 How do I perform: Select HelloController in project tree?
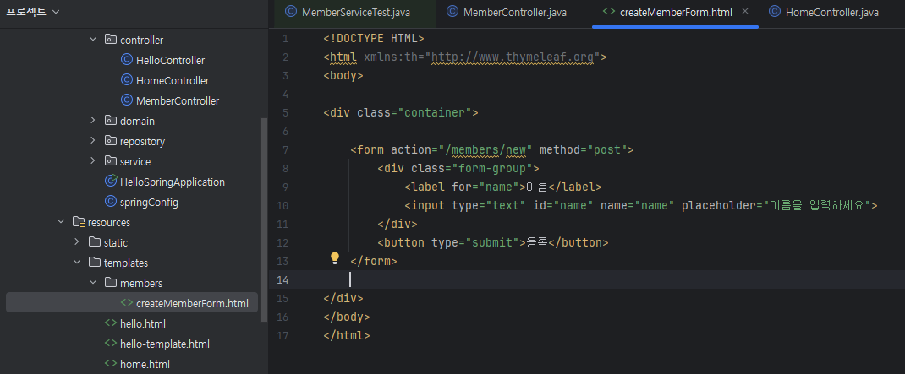pos(170,61)
